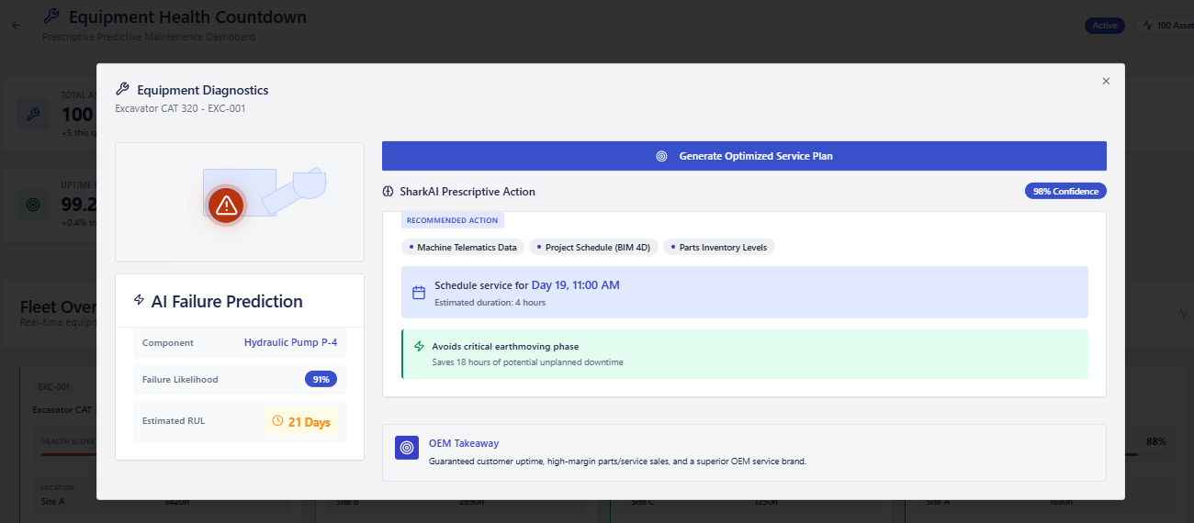Click the target icon in Generate button

tap(661, 156)
